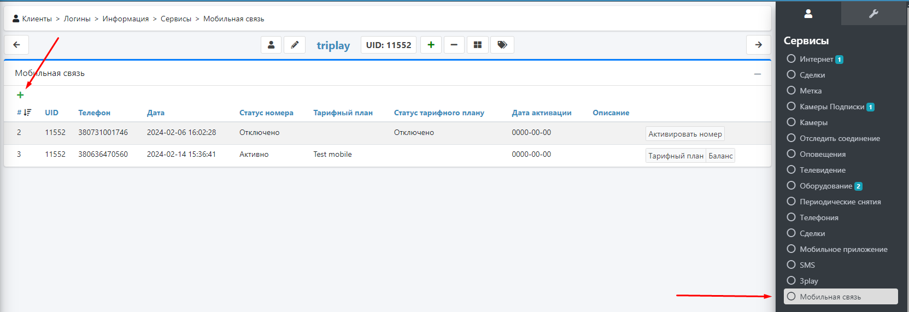Click date 2024-02-14 15:36:41
The image size is (909, 312).
click(181, 154)
